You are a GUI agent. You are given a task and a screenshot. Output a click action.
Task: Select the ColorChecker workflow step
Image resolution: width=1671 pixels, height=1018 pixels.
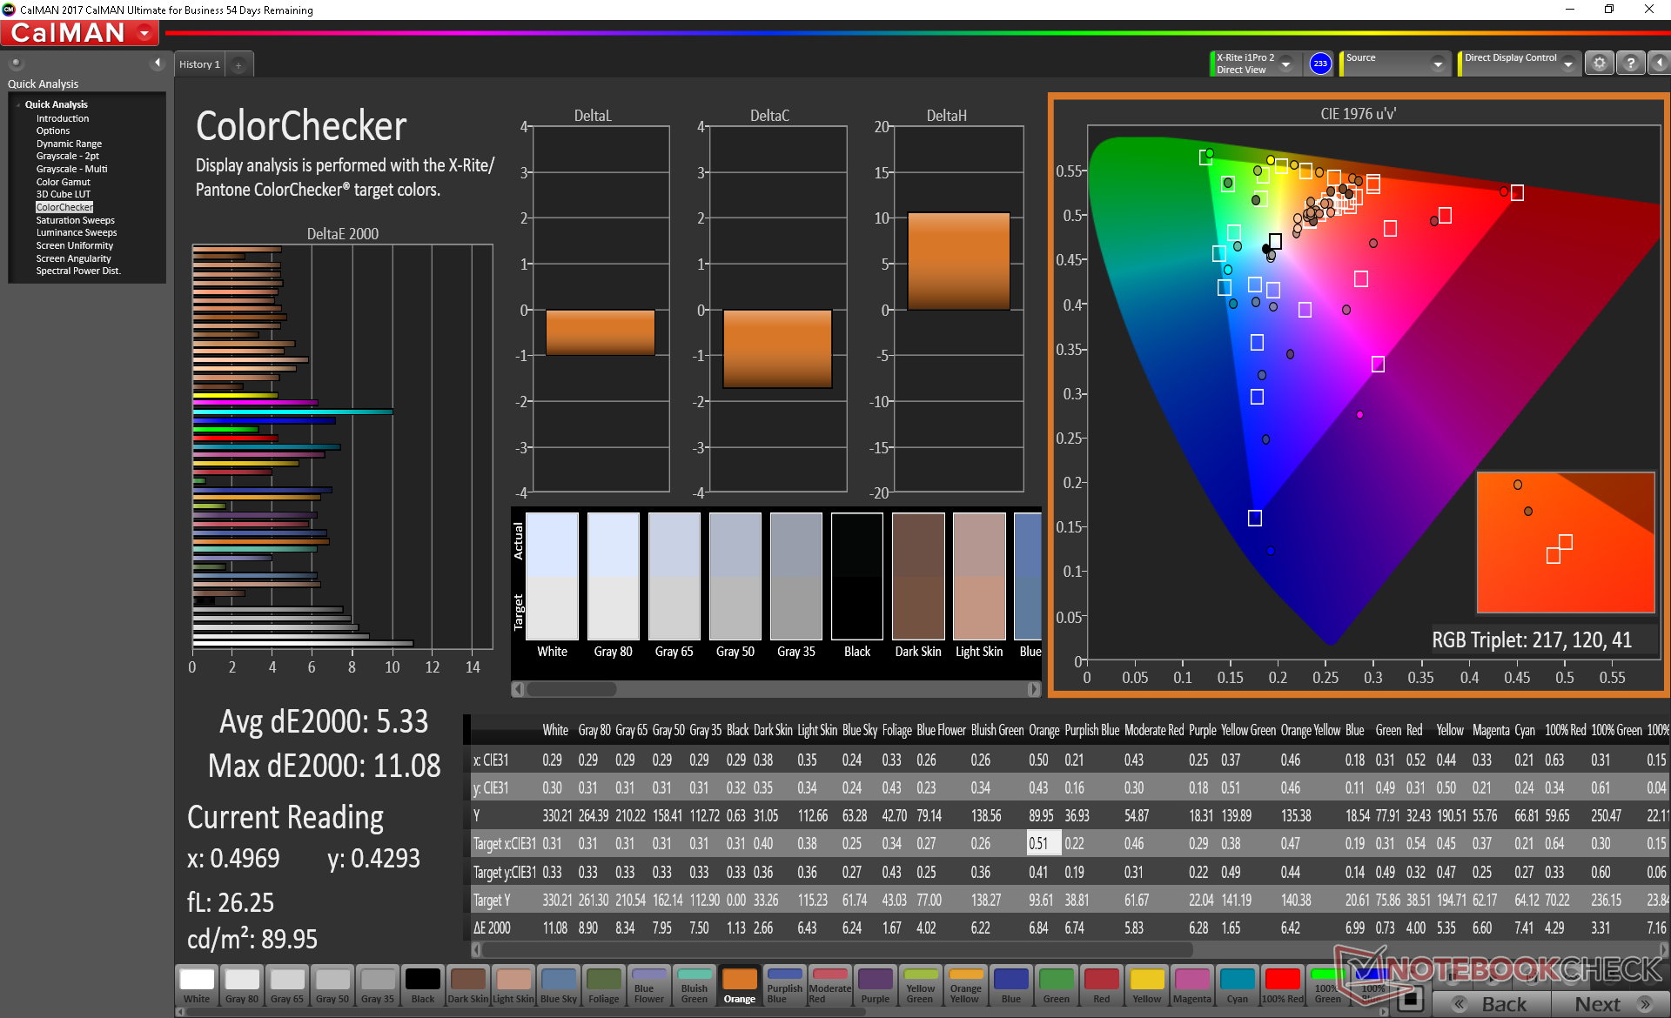(64, 207)
